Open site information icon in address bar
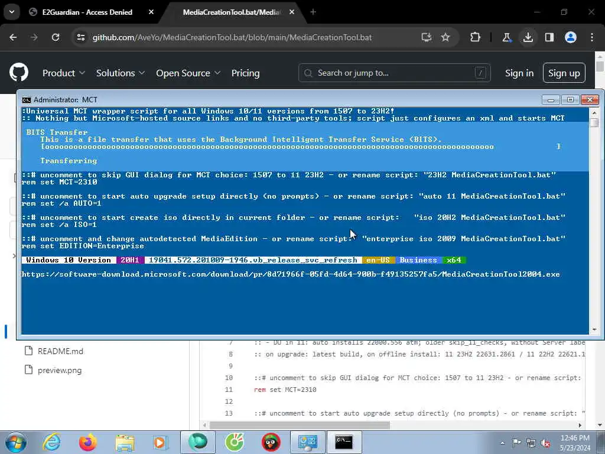The width and height of the screenshot is (605, 454). (x=81, y=37)
